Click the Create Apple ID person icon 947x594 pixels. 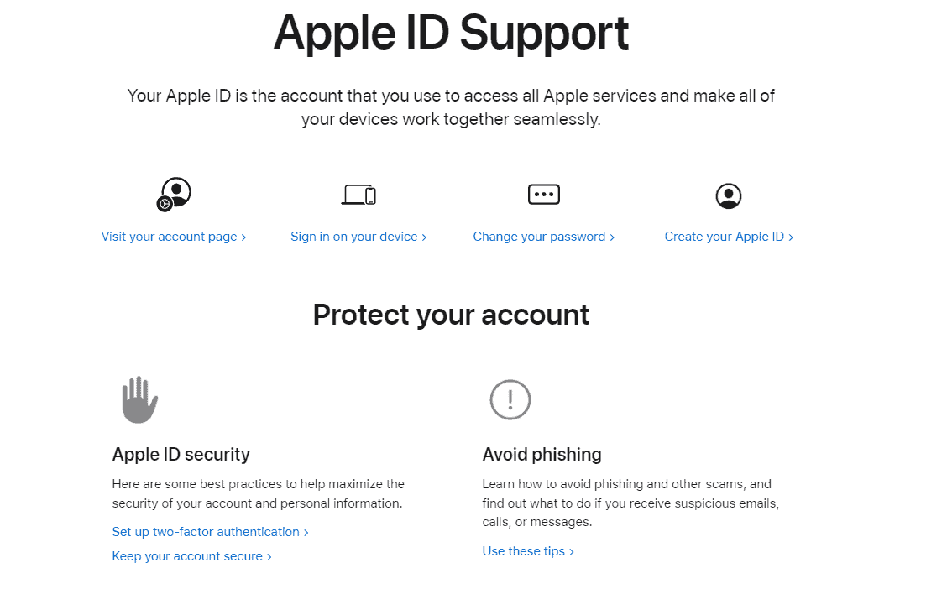(x=729, y=196)
